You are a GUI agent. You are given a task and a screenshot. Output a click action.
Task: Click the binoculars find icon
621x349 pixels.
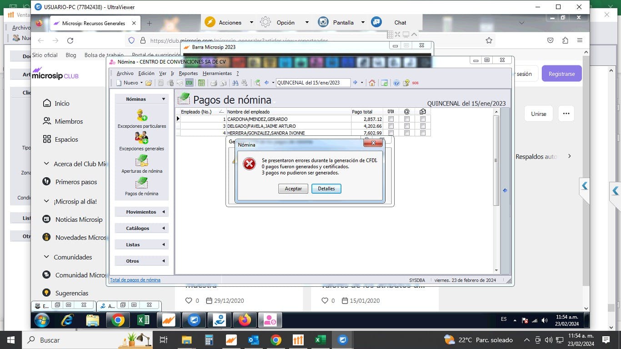point(235,83)
